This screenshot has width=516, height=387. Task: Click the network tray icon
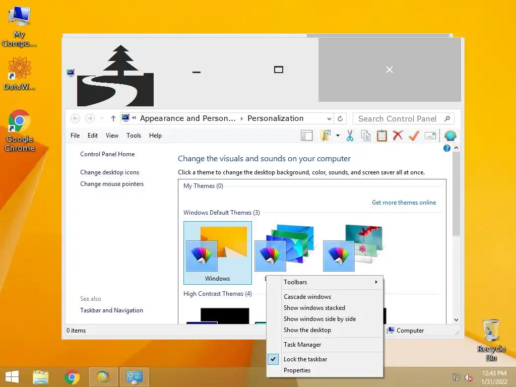[457, 377]
